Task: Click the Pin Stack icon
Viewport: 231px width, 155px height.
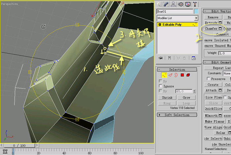Action: 160,58
